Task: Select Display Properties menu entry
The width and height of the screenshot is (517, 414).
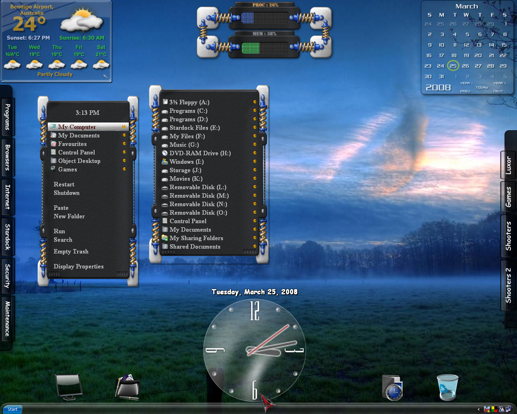Action: pyautogui.click(x=79, y=266)
